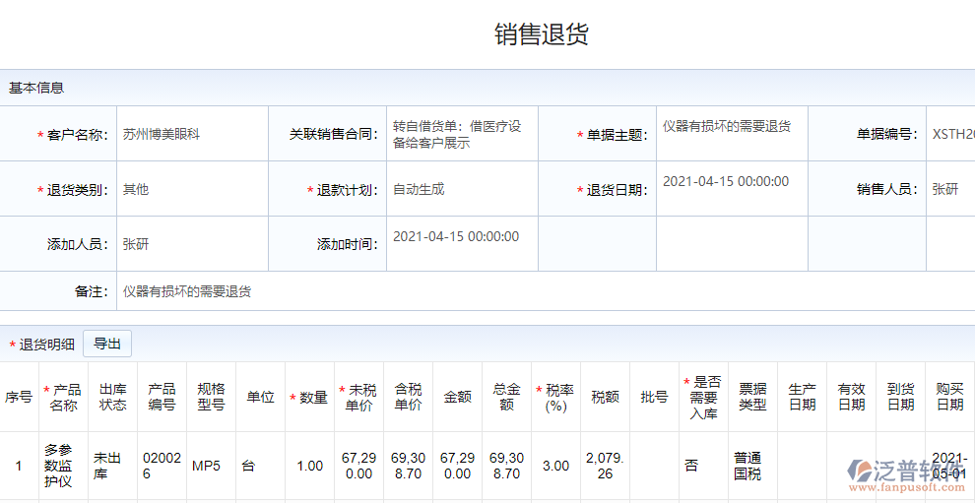Click the 添加时间 date value
Image resolution: width=975 pixels, height=503 pixels.
click(456, 237)
